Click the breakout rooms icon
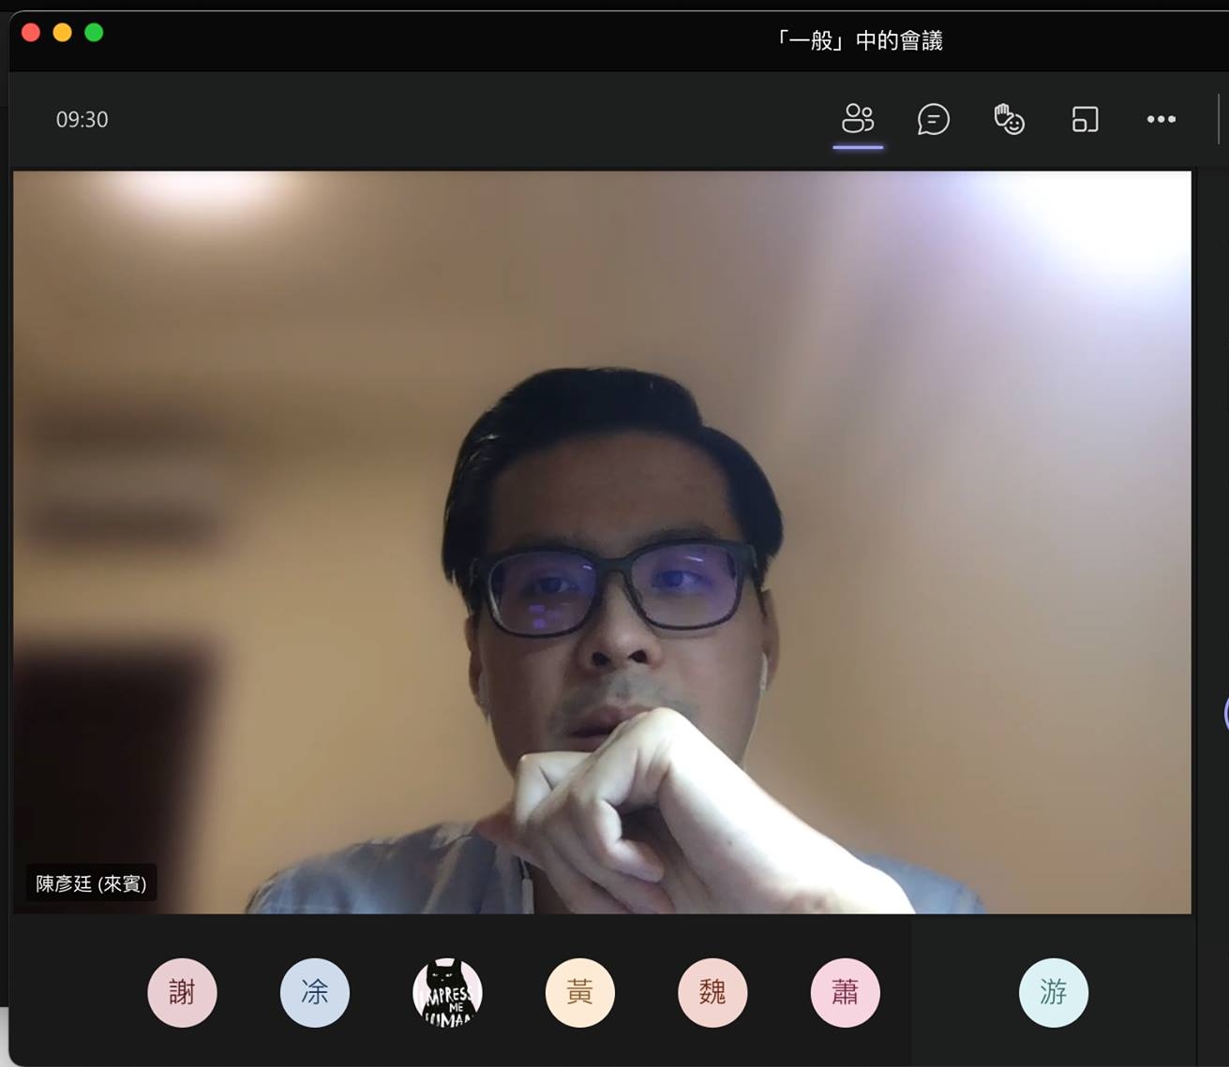The width and height of the screenshot is (1229, 1067). (1085, 119)
